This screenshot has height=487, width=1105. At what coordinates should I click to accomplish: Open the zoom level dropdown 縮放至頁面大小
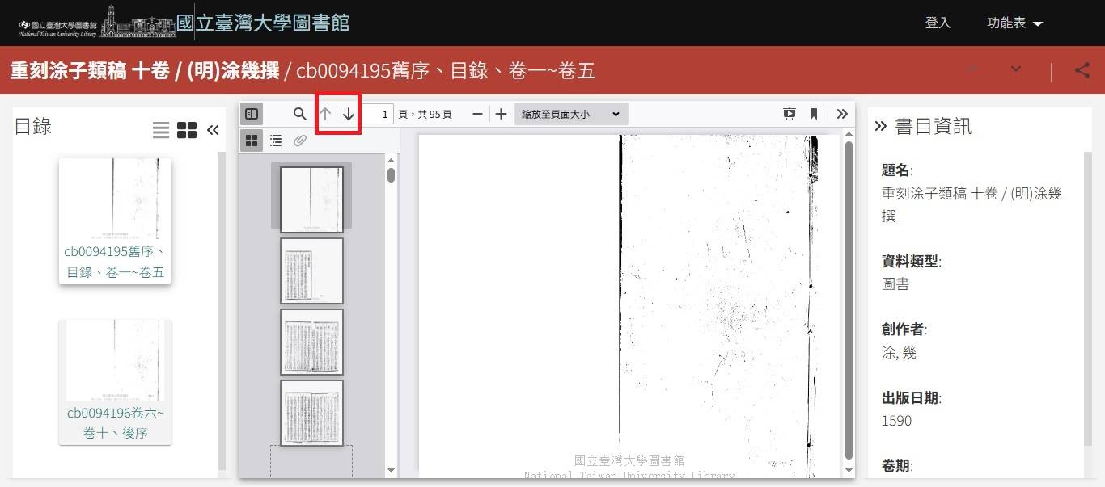(x=570, y=114)
